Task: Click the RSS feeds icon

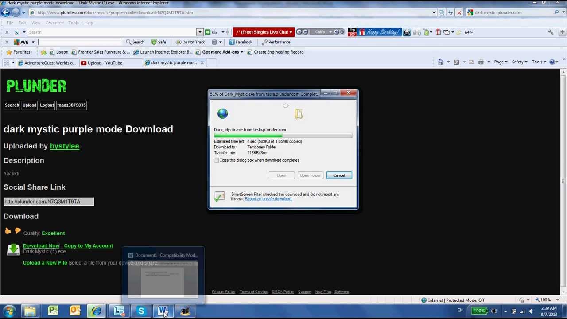Action: 456,62
